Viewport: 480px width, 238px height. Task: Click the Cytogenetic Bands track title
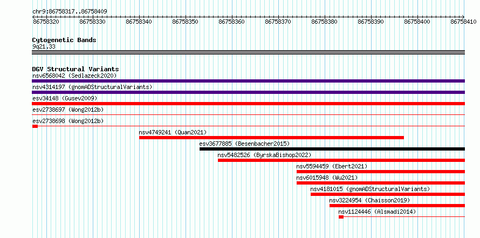click(x=64, y=40)
